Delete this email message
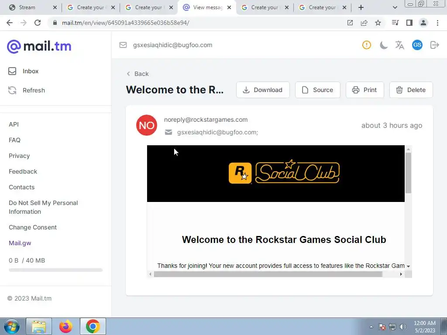 [x=411, y=90]
